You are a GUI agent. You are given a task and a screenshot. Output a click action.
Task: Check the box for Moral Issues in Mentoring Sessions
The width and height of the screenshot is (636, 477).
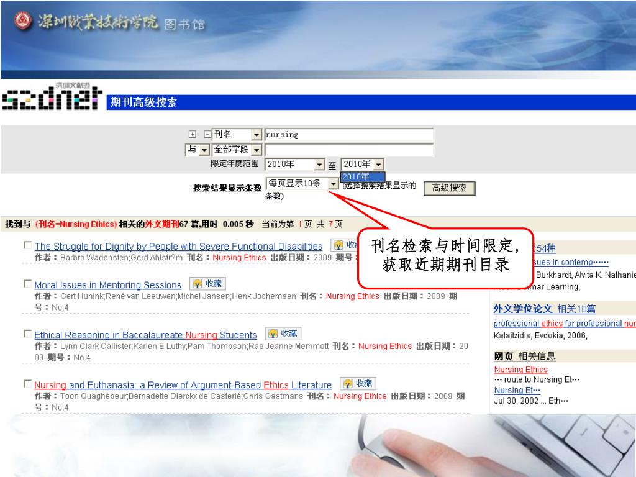coord(27,283)
